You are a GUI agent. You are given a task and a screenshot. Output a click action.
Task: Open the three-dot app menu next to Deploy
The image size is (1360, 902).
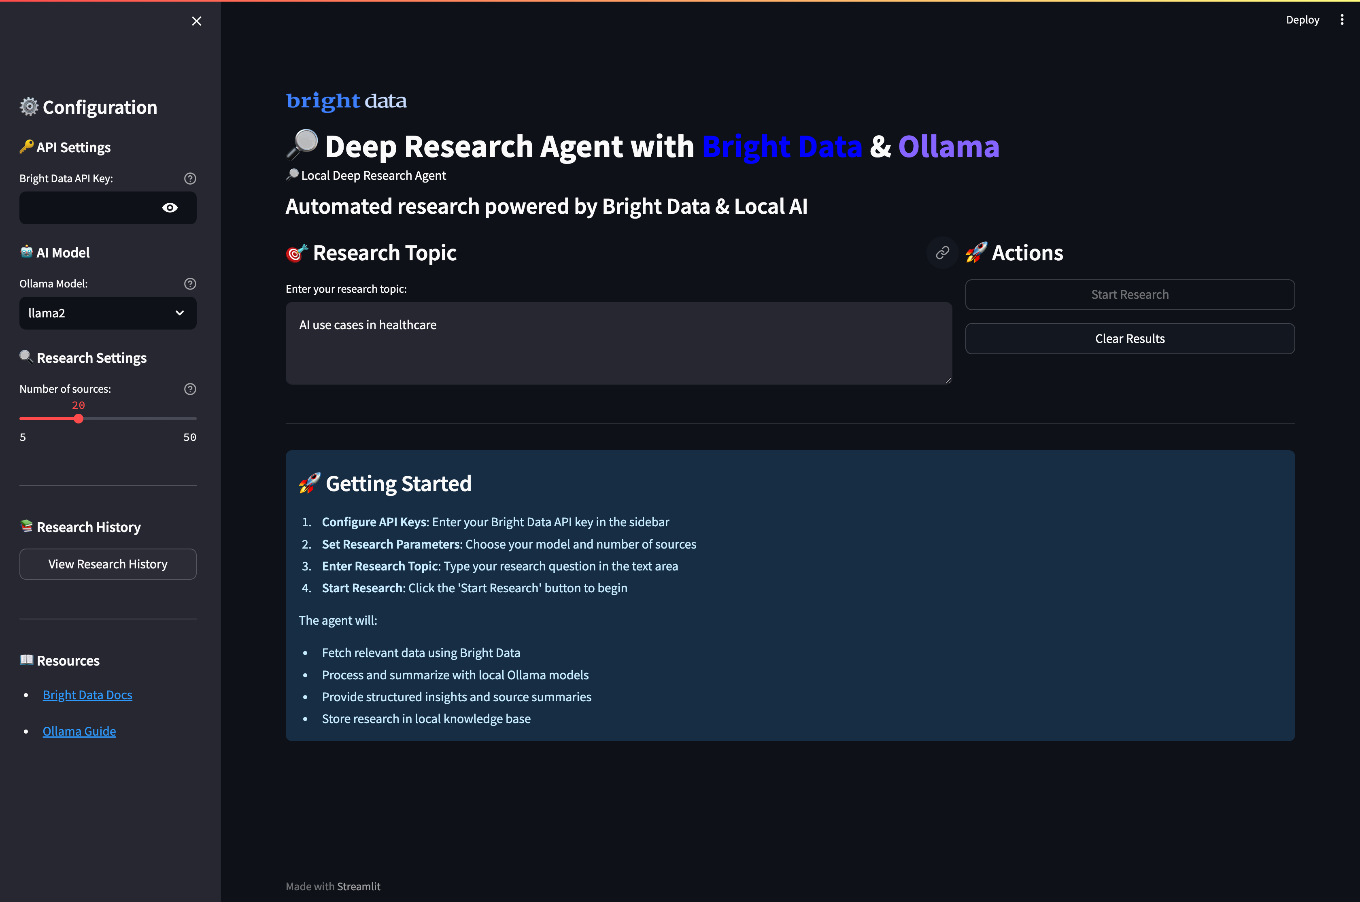pyautogui.click(x=1342, y=19)
